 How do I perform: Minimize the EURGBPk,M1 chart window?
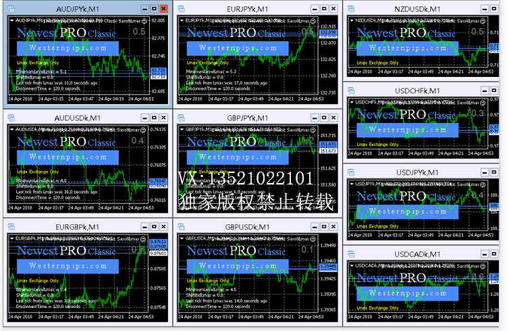coord(145,227)
